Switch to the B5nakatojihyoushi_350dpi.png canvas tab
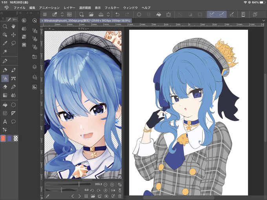Viewport: 267px width, 200px height. (x=86, y=20)
